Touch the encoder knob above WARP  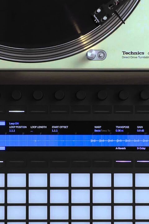click(102, 95)
